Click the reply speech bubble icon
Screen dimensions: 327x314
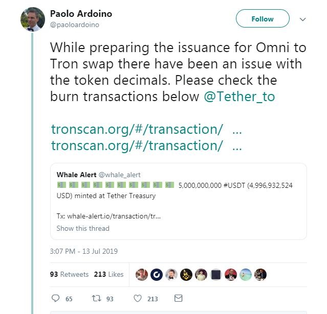(x=56, y=298)
